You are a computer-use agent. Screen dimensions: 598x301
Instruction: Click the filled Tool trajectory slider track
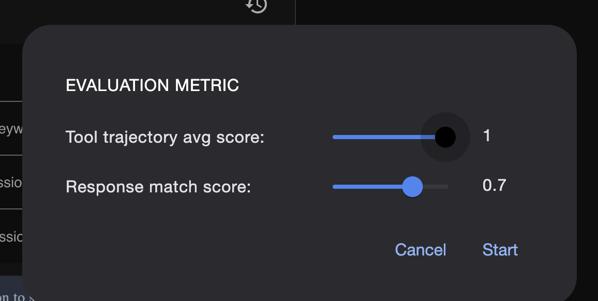pos(383,137)
